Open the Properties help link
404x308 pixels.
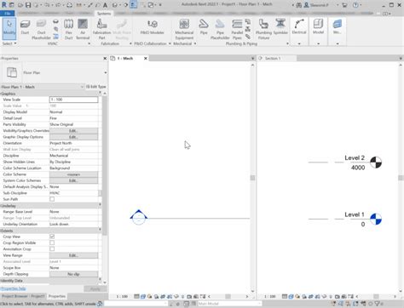13,288
